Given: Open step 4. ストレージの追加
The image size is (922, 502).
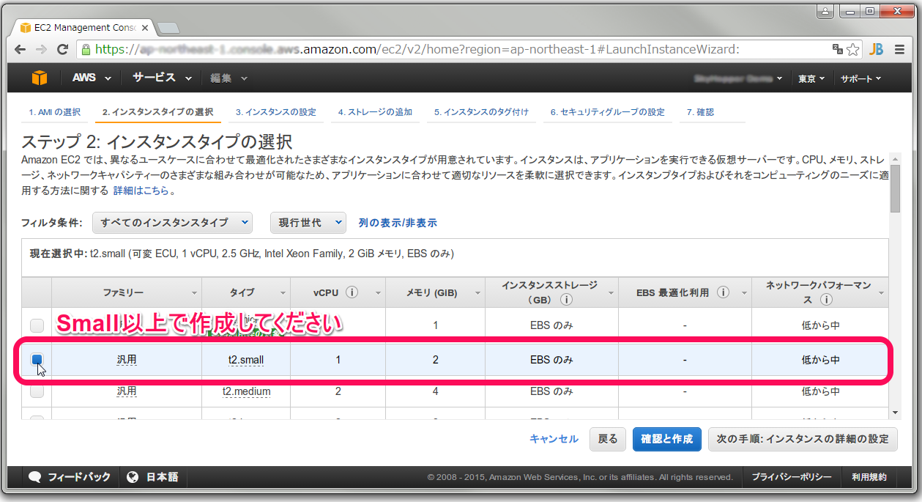Looking at the screenshot, I should pos(375,112).
